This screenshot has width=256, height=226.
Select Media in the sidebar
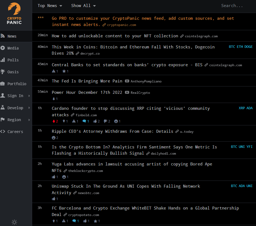(x=16, y=48)
